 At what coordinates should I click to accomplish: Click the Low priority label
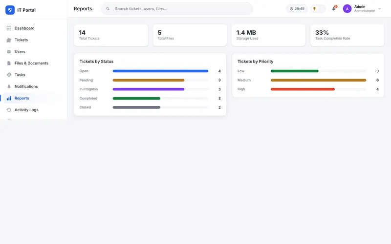coord(241,71)
